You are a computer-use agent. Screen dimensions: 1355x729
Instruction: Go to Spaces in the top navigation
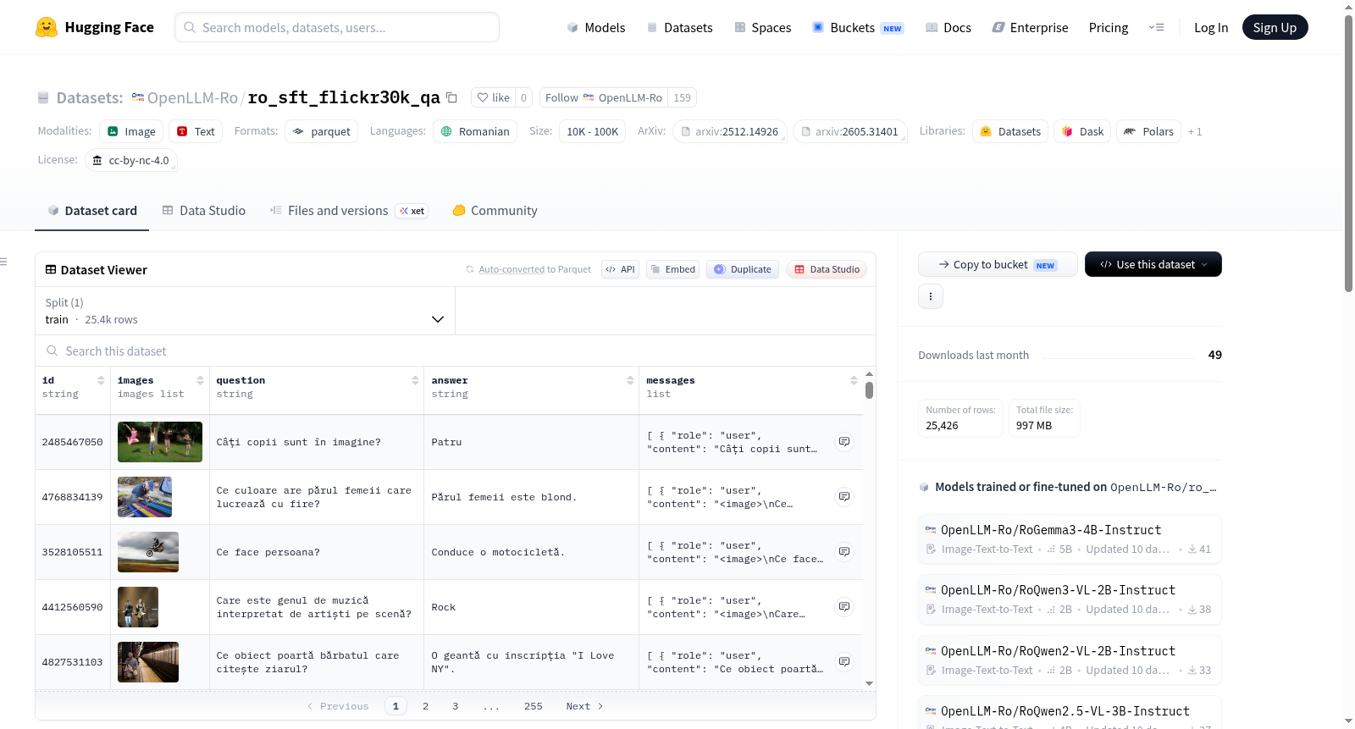[x=762, y=27]
